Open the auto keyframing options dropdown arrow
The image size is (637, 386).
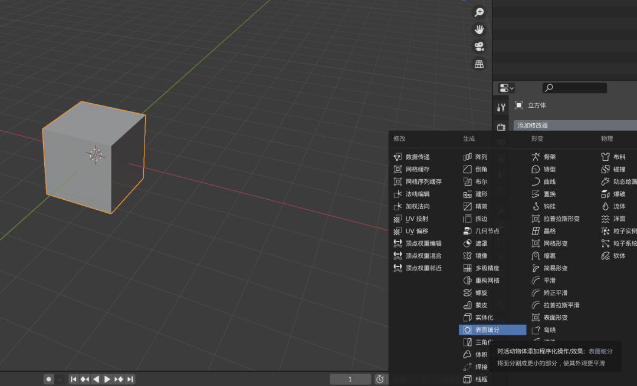coord(60,379)
